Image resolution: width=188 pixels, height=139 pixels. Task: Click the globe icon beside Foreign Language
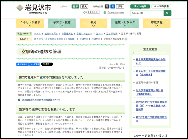(105, 12)
